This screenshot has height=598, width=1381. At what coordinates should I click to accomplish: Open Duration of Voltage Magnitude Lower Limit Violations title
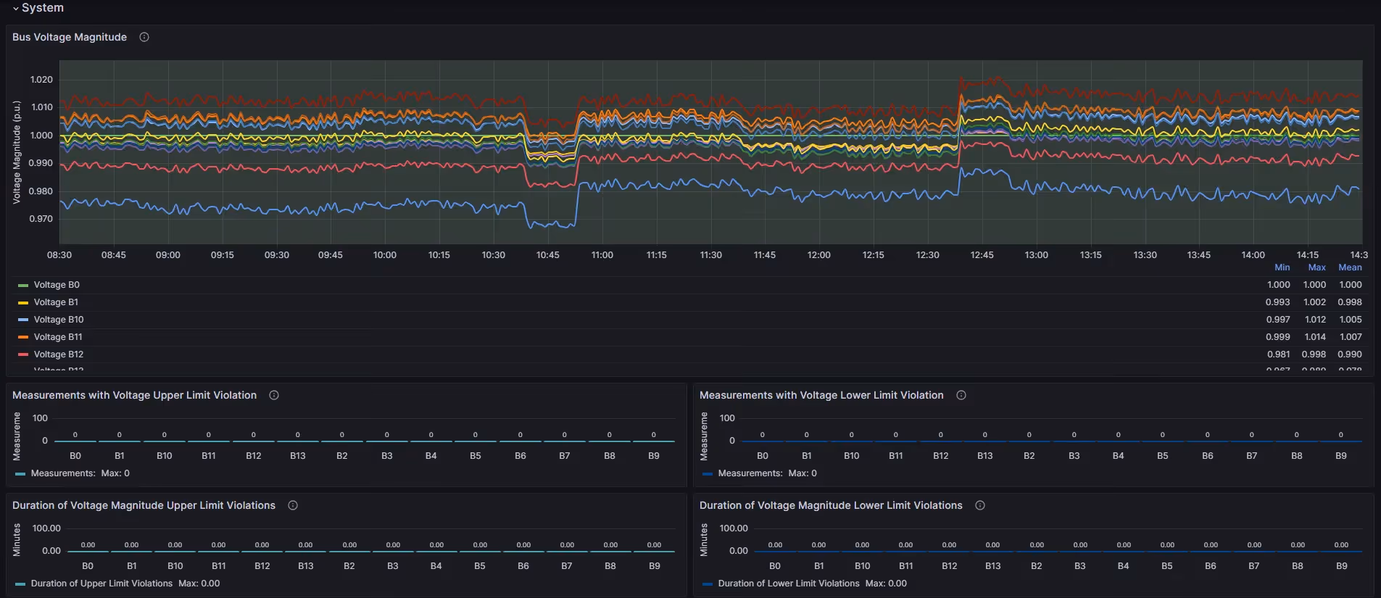(x=831, y=505)
